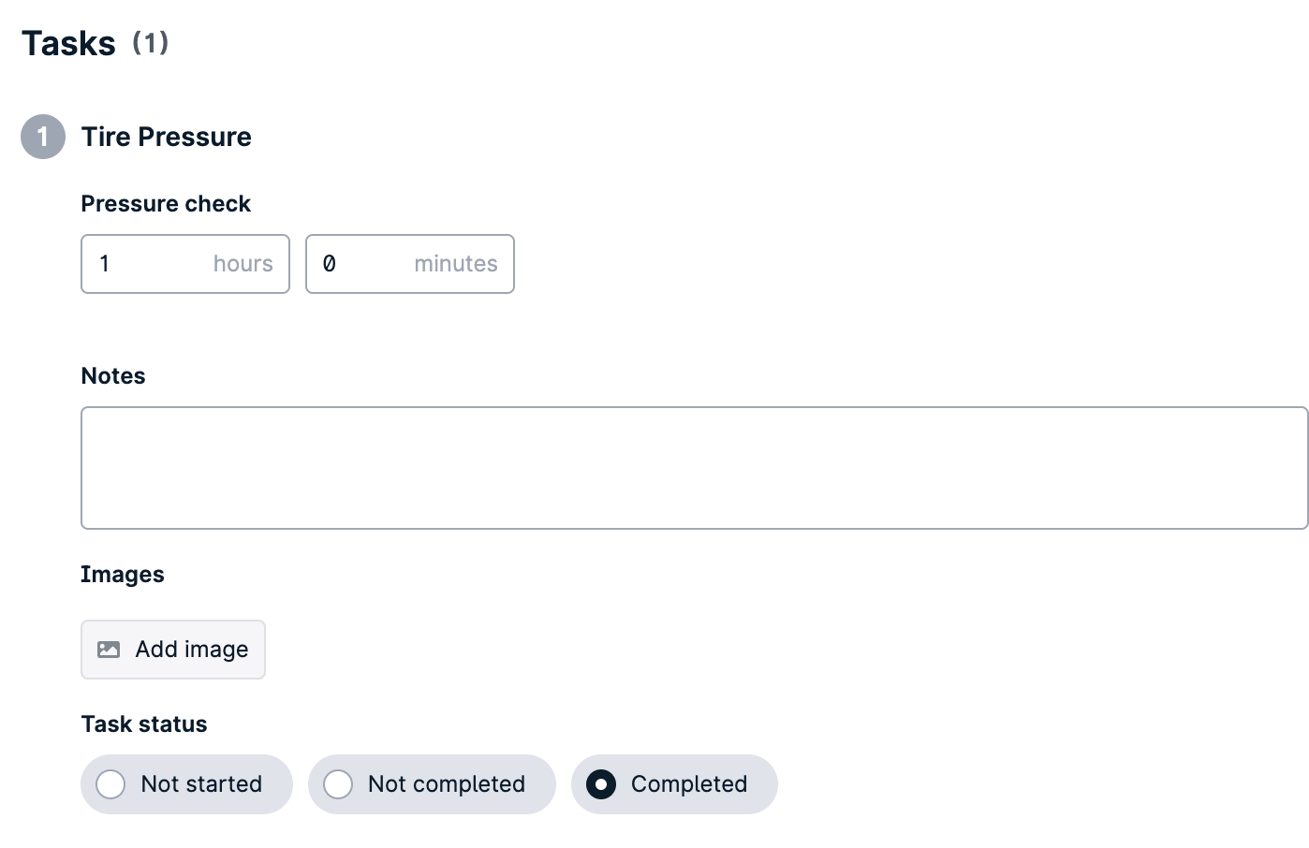Click into the hours input field

[185, 264]
